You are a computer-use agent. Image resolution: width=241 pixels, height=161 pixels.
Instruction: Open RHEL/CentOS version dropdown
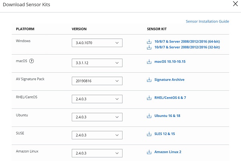[x=97, y=99]
